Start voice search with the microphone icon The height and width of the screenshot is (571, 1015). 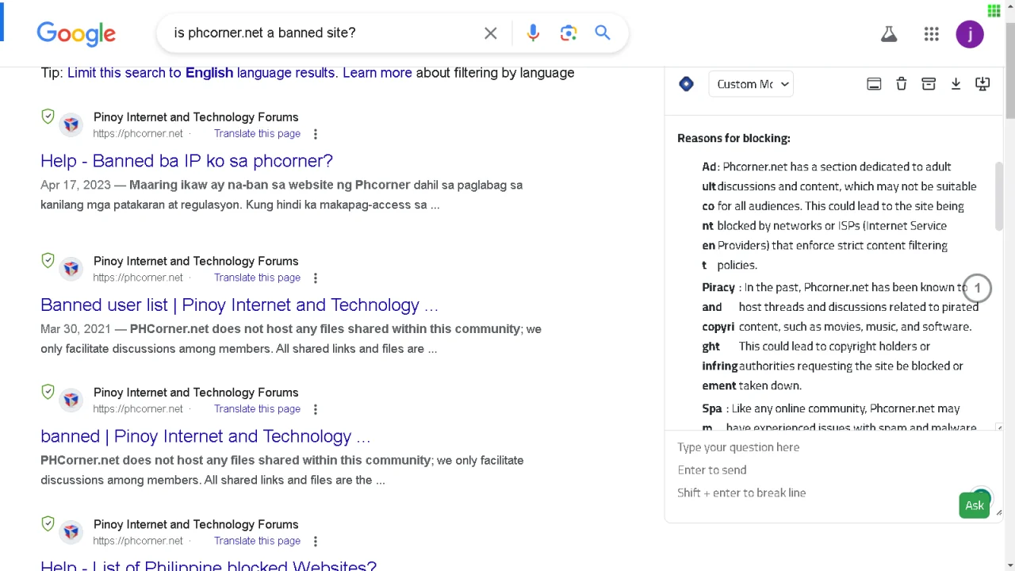(533, 33)
